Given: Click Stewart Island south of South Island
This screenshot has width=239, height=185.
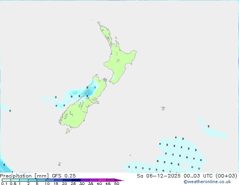Looking at the screenshot, I should coord(68,131).
